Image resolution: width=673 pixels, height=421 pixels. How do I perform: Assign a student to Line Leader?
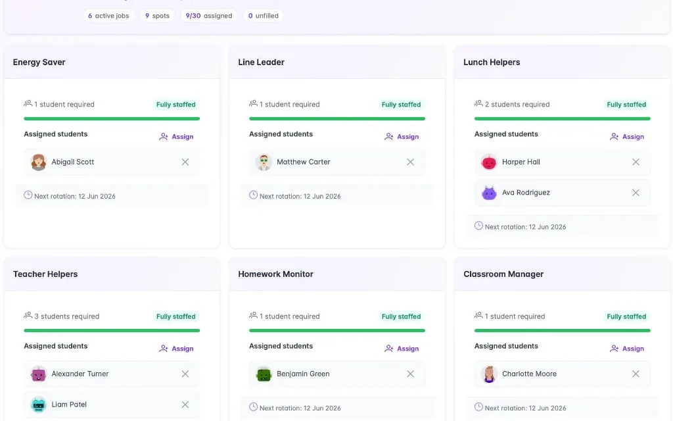click(402, 137)
